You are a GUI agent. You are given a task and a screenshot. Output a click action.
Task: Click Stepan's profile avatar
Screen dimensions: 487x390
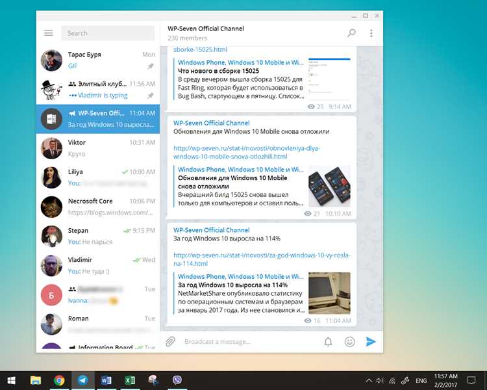pyautogui.click(x=51, y=236)
